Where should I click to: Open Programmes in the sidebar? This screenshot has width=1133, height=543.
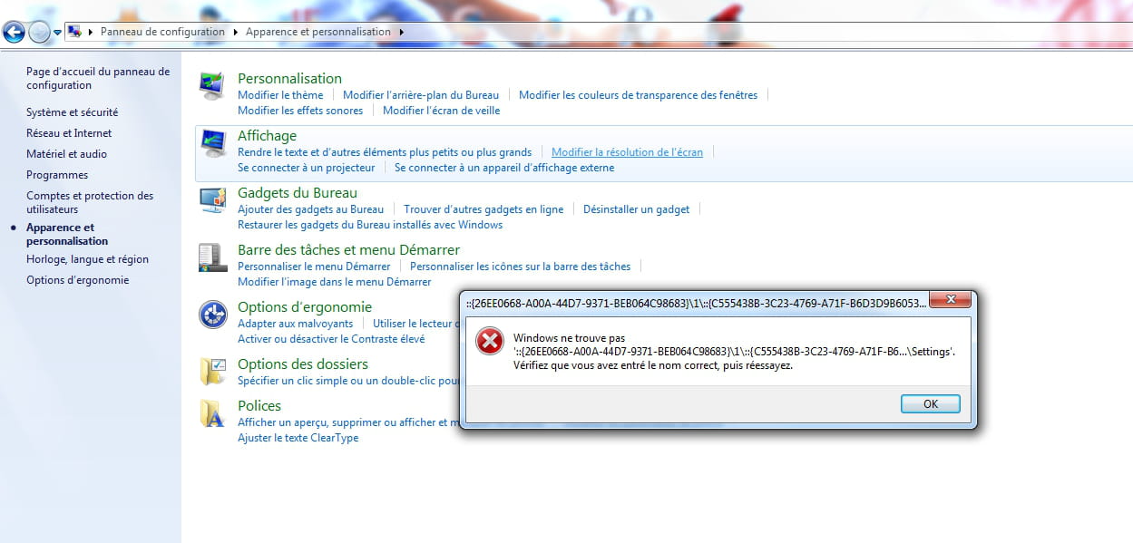click(x=57, y=175)
